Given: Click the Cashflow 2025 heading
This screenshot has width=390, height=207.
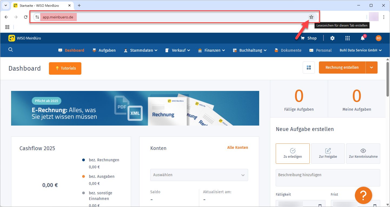Looking at the screenshot, I should coord(37,148).
